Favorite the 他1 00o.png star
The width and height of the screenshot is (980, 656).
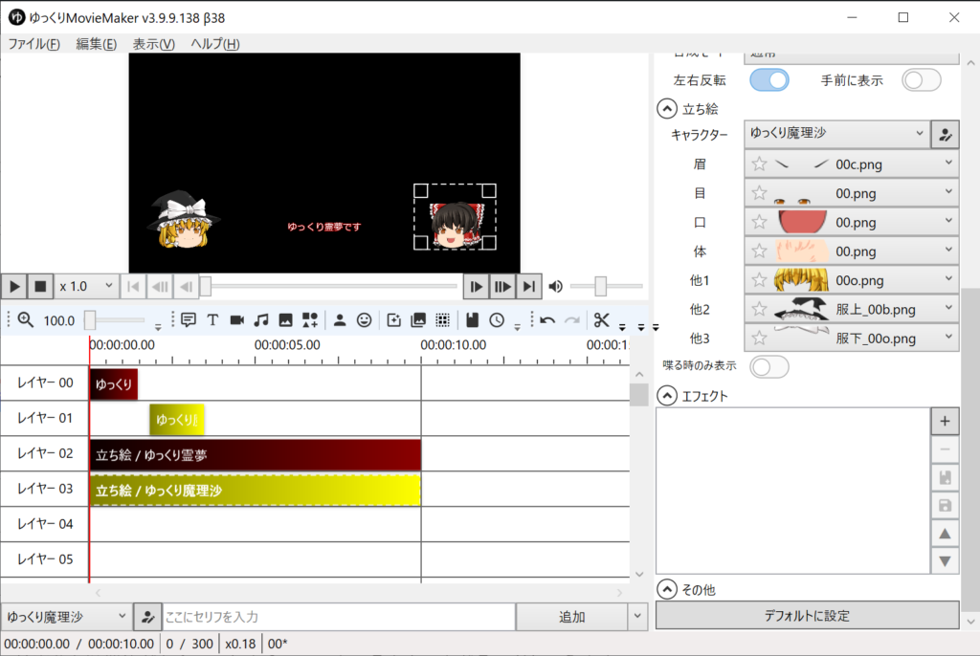(x=759, y=280)
